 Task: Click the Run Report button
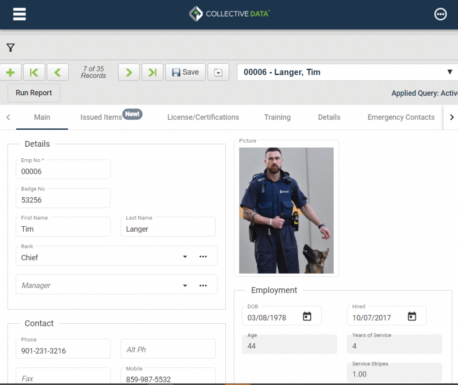pyautogui.click(x=34, y=93)
